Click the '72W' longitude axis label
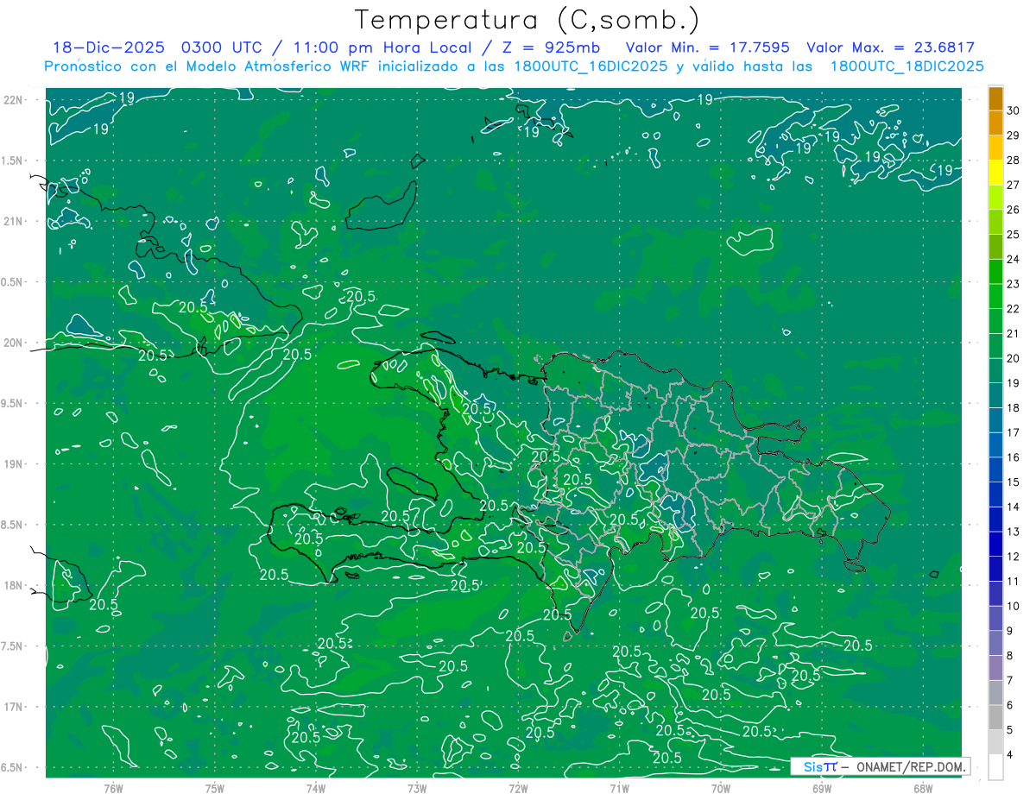Viewport: 1036px width, 800px height. 518,788
